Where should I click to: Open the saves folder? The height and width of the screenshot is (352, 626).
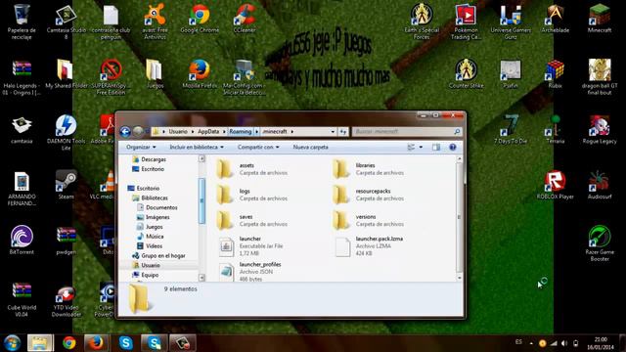252,220
